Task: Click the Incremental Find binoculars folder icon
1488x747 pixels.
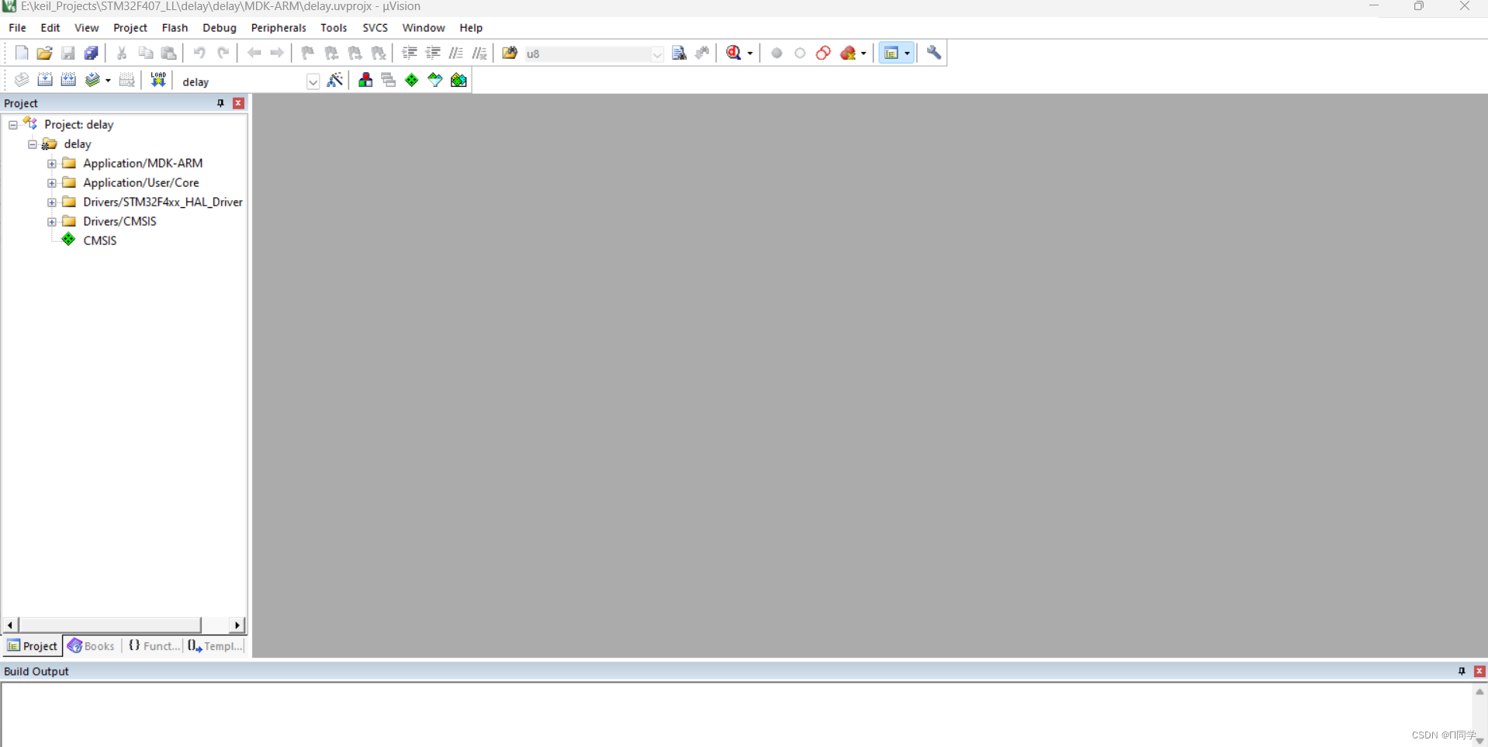Action: [x=510, y=53]
